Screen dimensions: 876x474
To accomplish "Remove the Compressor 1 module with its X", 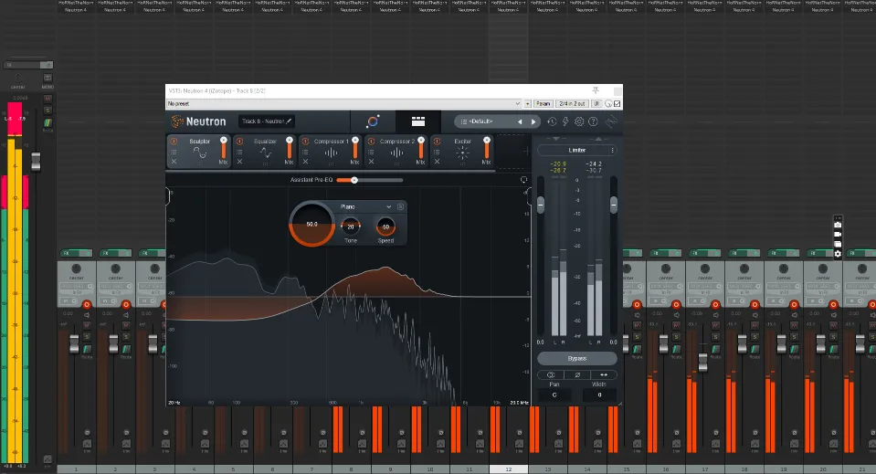I will [306, 162].
